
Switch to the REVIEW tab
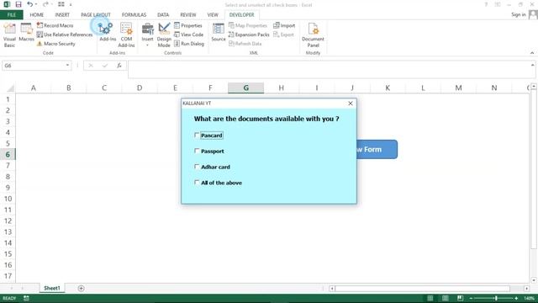[188, 15]
